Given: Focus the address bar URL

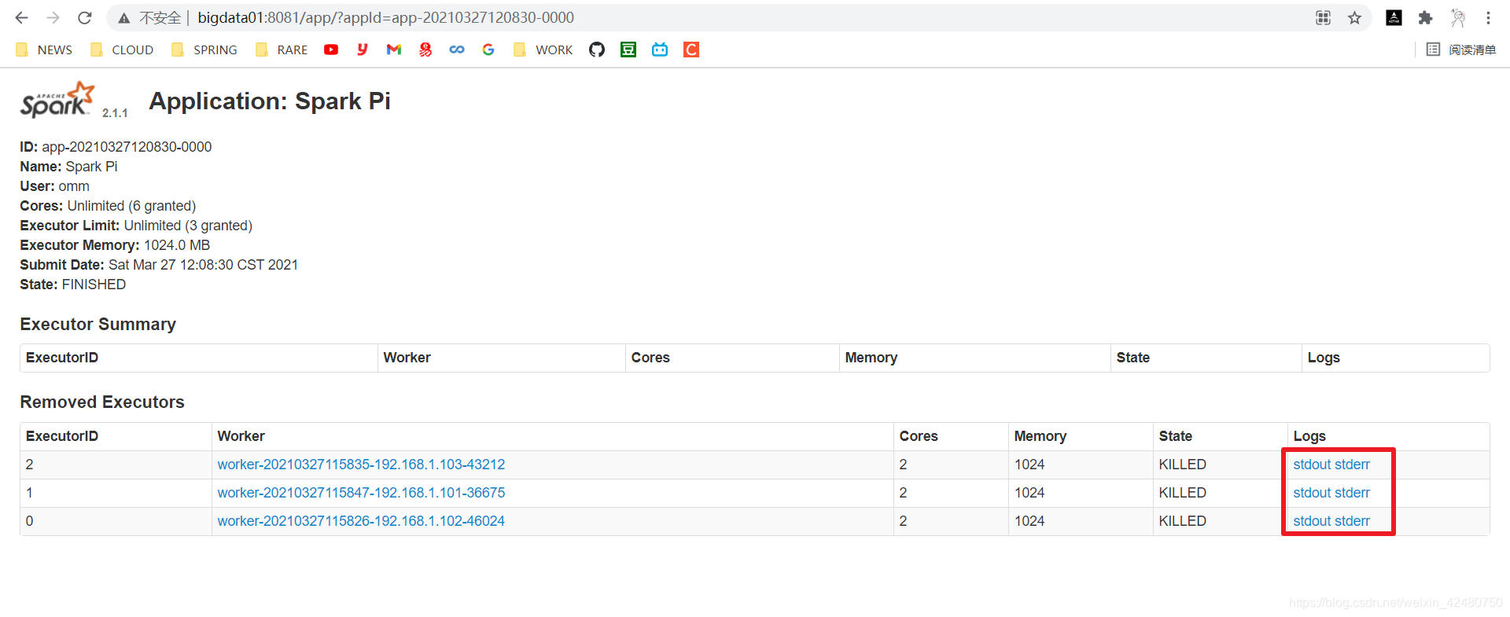Looking at the screenshot, I should (x=385, y=17).
